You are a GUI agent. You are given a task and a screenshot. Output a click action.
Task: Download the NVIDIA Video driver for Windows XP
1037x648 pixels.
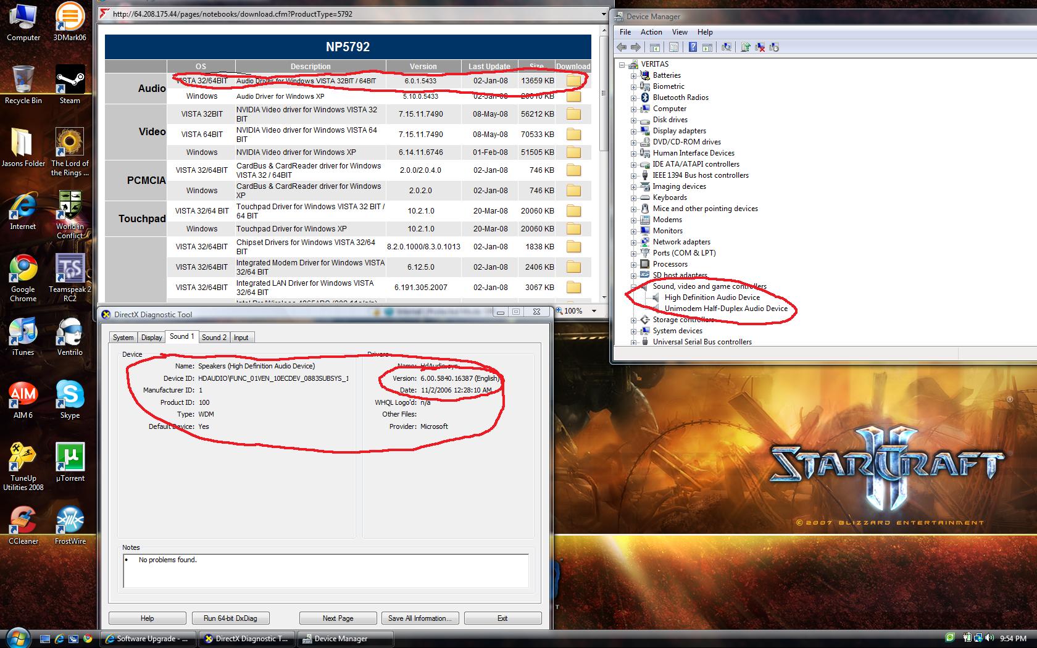coord(573,152)
